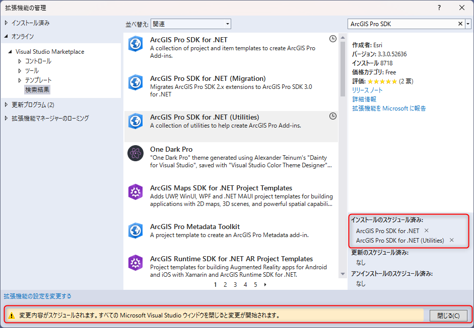Select ArcGIS Runtime SDK AR Project Templates title
Image resolution: width=474 pixels, height=328 pixels.
pyautogui.click(x=232, y=259)
